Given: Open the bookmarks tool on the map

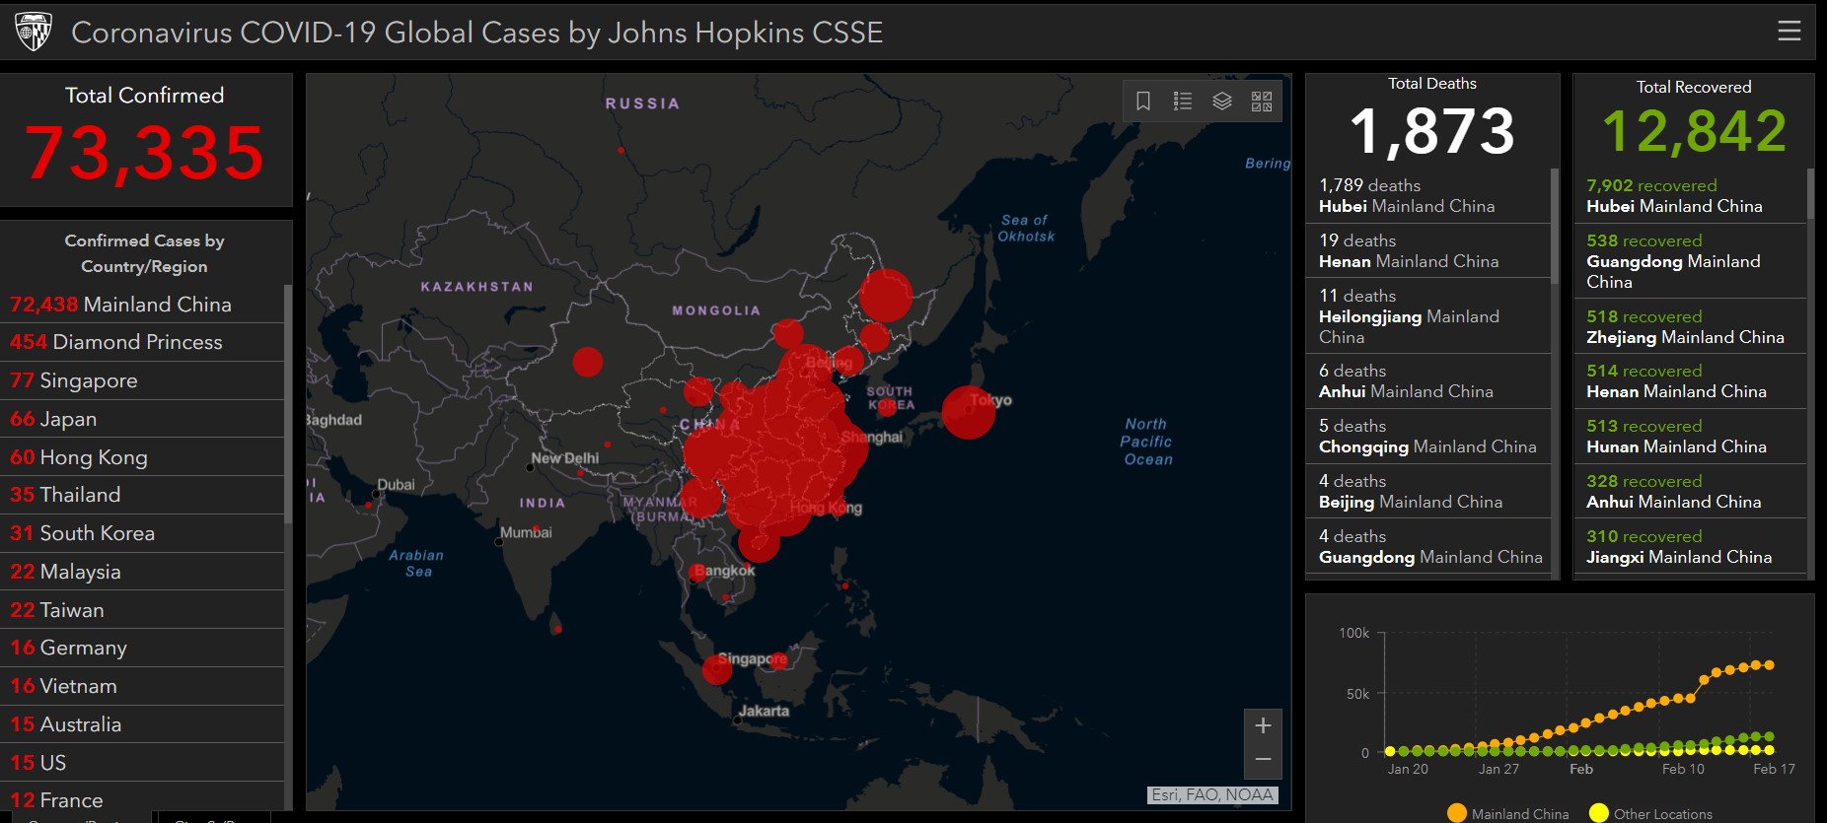Looking at the screenshot, I should (1143, 102).
